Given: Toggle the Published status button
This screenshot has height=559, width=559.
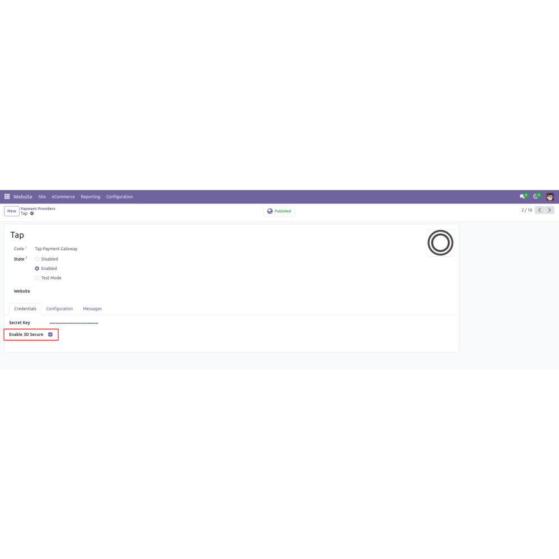Looking at the screenshot, I should coord(279,211).
